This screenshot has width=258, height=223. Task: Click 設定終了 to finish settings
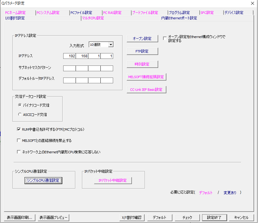point(214,217)
